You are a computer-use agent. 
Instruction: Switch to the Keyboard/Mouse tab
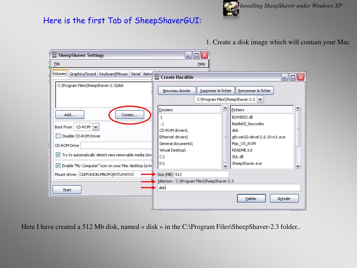(x=113, y=74)
